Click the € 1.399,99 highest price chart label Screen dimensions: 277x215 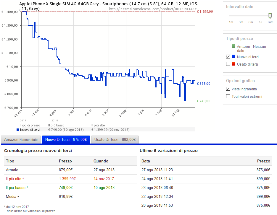205,12
